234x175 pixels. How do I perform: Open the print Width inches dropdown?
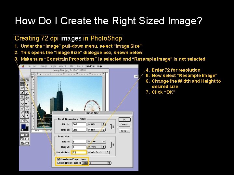tap(97, 142)
